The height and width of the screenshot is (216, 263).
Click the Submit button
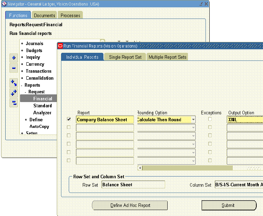click(x=228, y=206)
